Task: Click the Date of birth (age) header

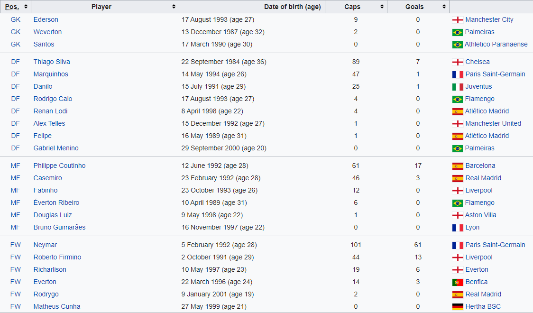Action: point(292,7)
